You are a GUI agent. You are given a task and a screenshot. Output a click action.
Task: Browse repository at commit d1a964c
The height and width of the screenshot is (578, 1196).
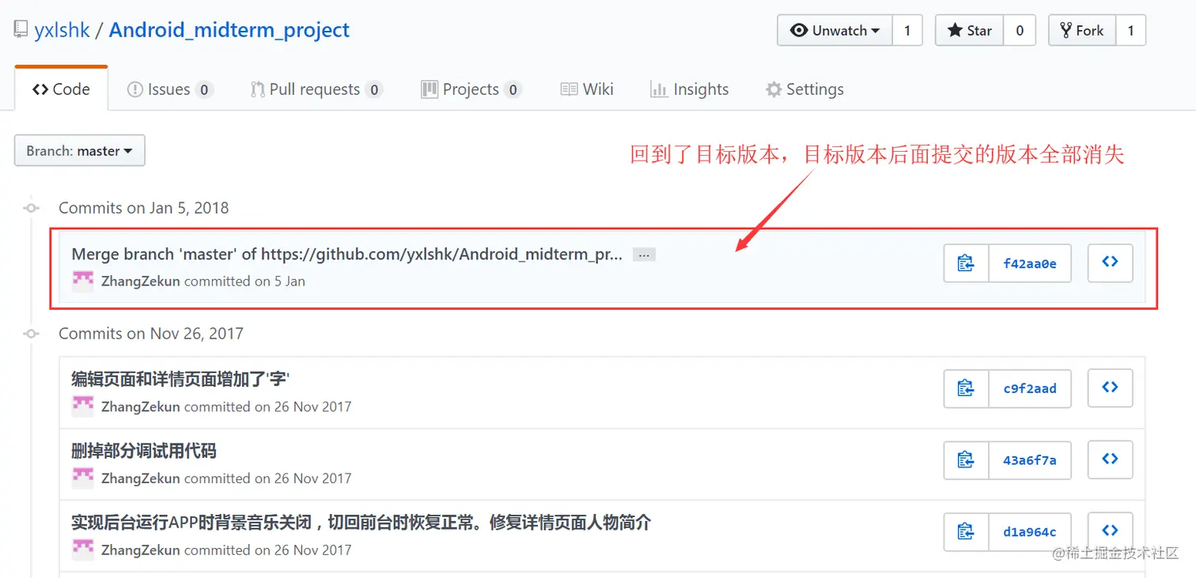point(1110,531)
